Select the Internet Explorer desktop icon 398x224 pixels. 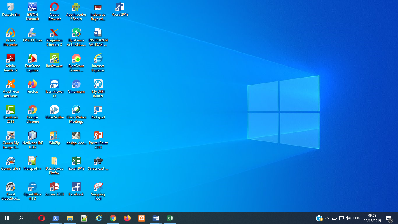pos(98,63)
